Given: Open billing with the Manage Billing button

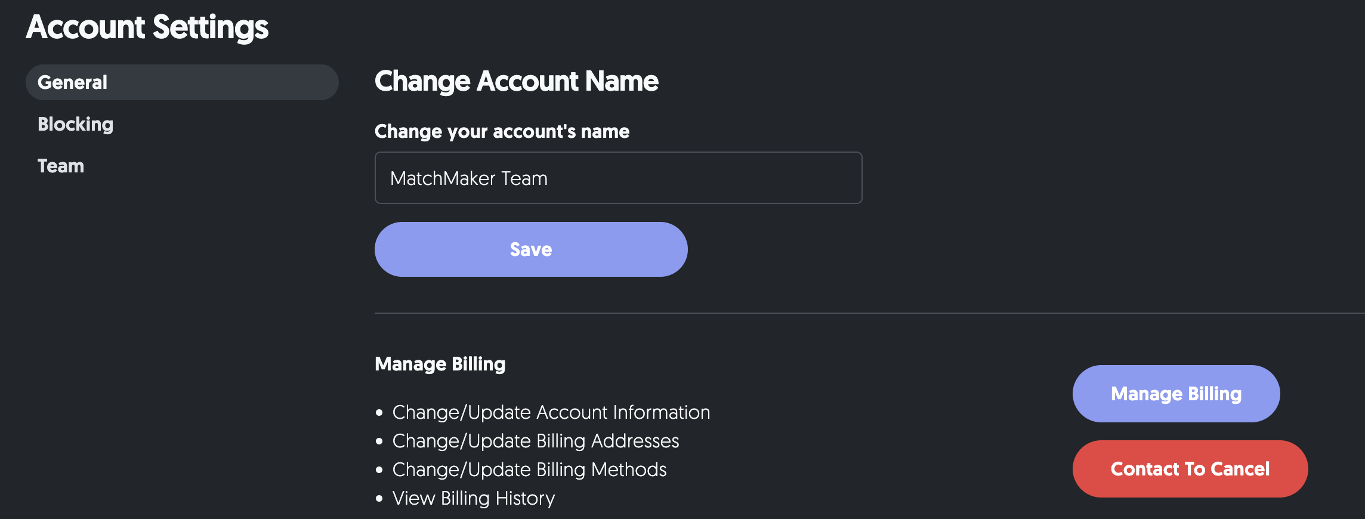Looking at the screenshot, I should pos(1176,394).
